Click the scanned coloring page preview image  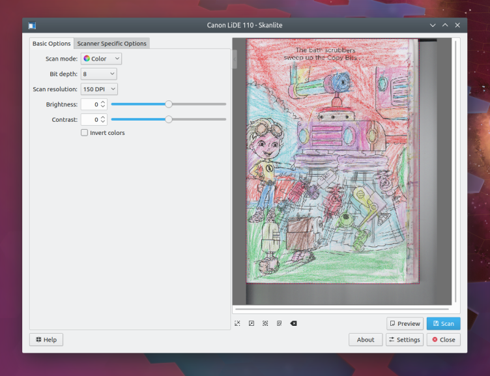[332, 163]
